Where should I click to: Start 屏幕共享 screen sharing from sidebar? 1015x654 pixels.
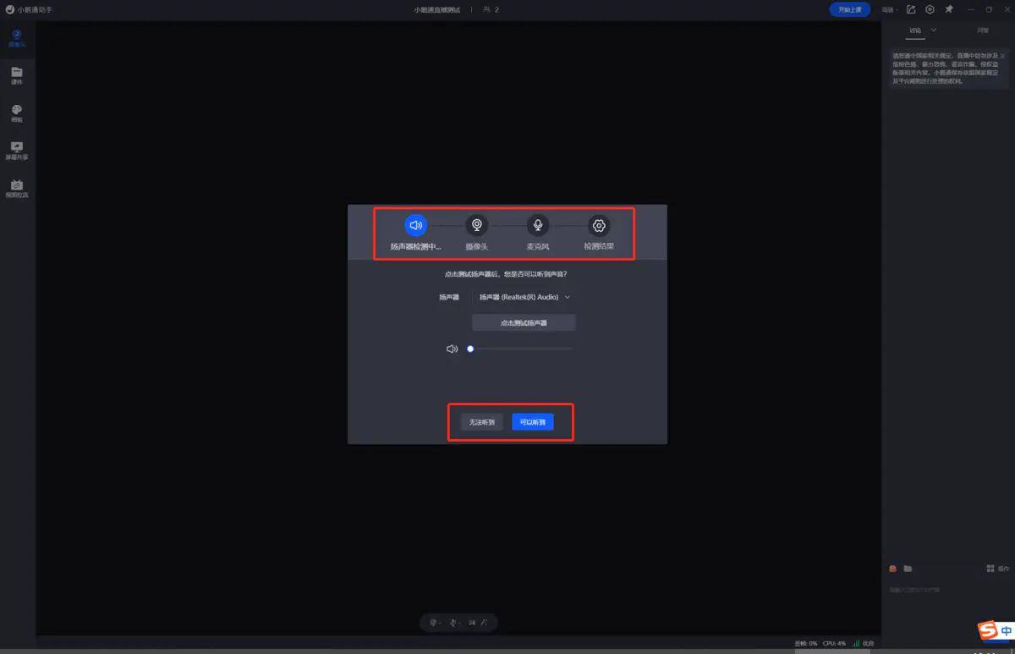tap(17, 151)
